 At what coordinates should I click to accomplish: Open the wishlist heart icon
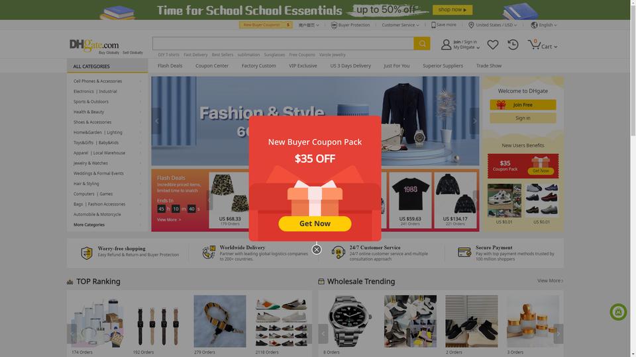(492, 44)
